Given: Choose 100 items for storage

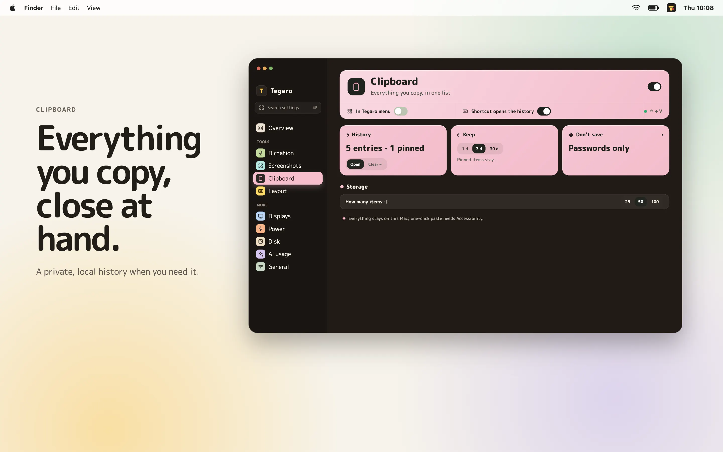Looking at the screenshot, I should click(655, 202).
